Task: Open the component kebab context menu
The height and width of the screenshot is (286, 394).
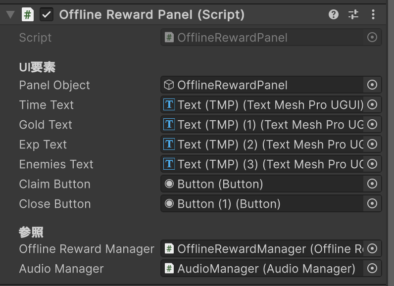Action: (x=373, y=15)
